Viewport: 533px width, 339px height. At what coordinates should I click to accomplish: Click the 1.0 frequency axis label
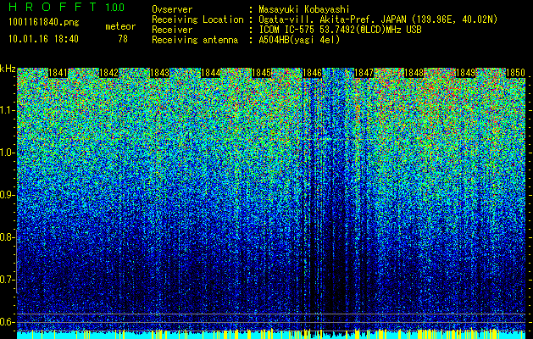[6, 153]
